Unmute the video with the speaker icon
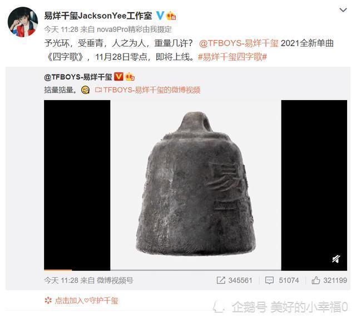 [336, 258]
